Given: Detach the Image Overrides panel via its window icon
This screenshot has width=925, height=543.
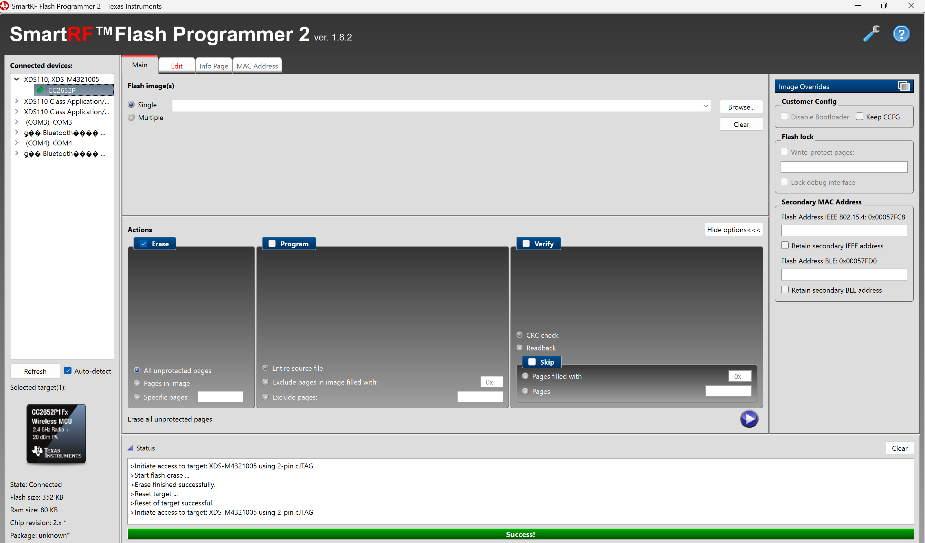Looking at the screenshot, I should pos(903,86).
